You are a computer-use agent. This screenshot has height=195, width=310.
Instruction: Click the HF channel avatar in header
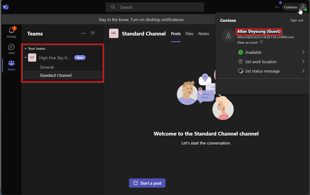pyautogui.click(x=114, y=34)
